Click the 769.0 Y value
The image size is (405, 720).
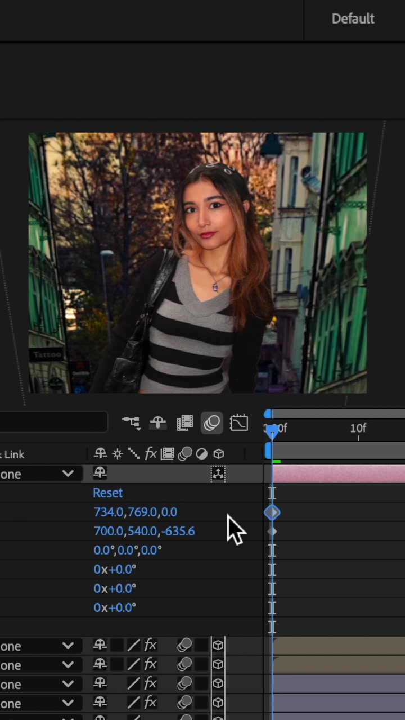pyautogui.click(x=142, y=512)
